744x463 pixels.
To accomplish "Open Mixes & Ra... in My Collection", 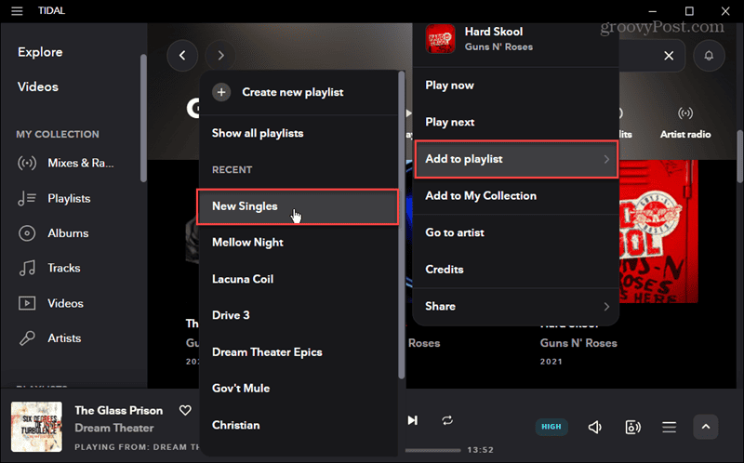I will pos(81,164).
